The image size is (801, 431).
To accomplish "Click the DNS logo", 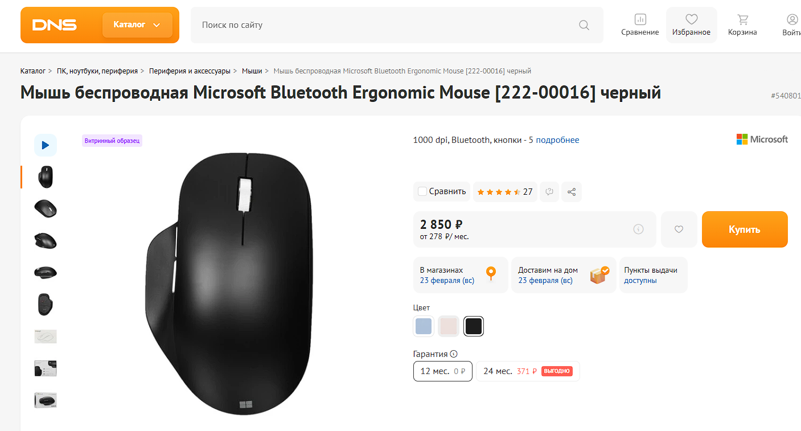I will coord(55,25).
